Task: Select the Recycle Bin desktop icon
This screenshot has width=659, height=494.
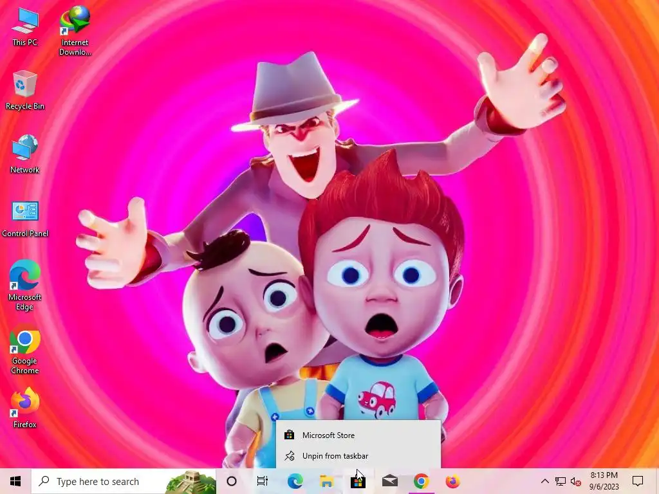Action: [x=25, y=90]
